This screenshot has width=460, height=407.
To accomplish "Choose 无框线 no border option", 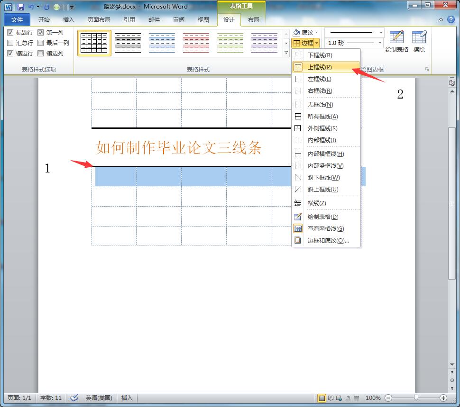I will [x=326, y=105].
